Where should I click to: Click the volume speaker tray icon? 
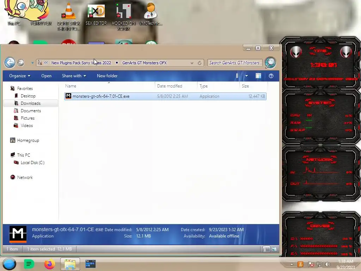pos(328,264)
